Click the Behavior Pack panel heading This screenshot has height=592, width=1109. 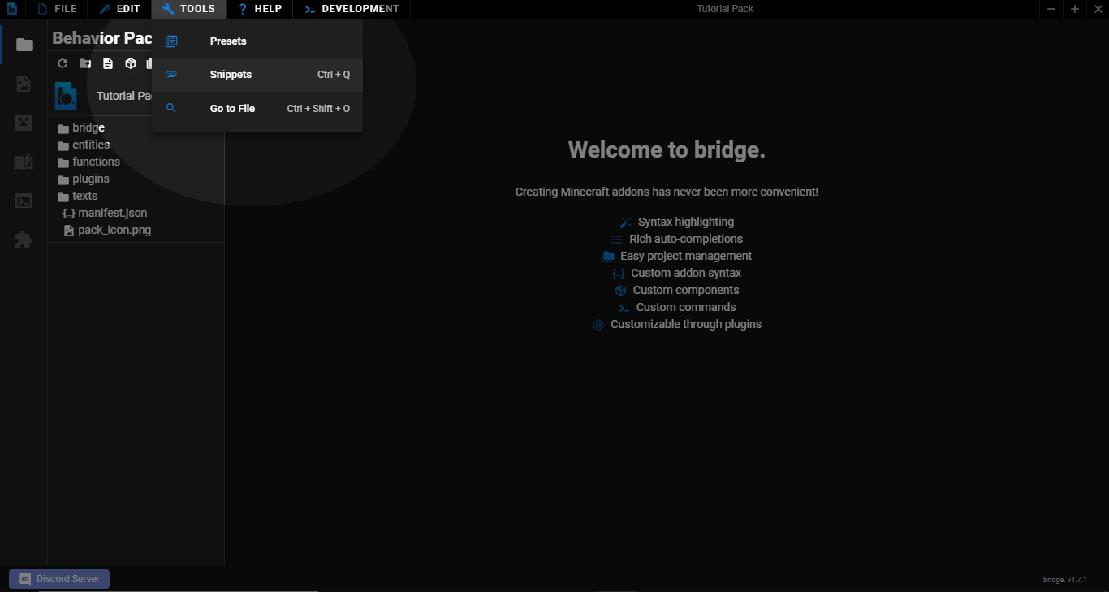102,38
